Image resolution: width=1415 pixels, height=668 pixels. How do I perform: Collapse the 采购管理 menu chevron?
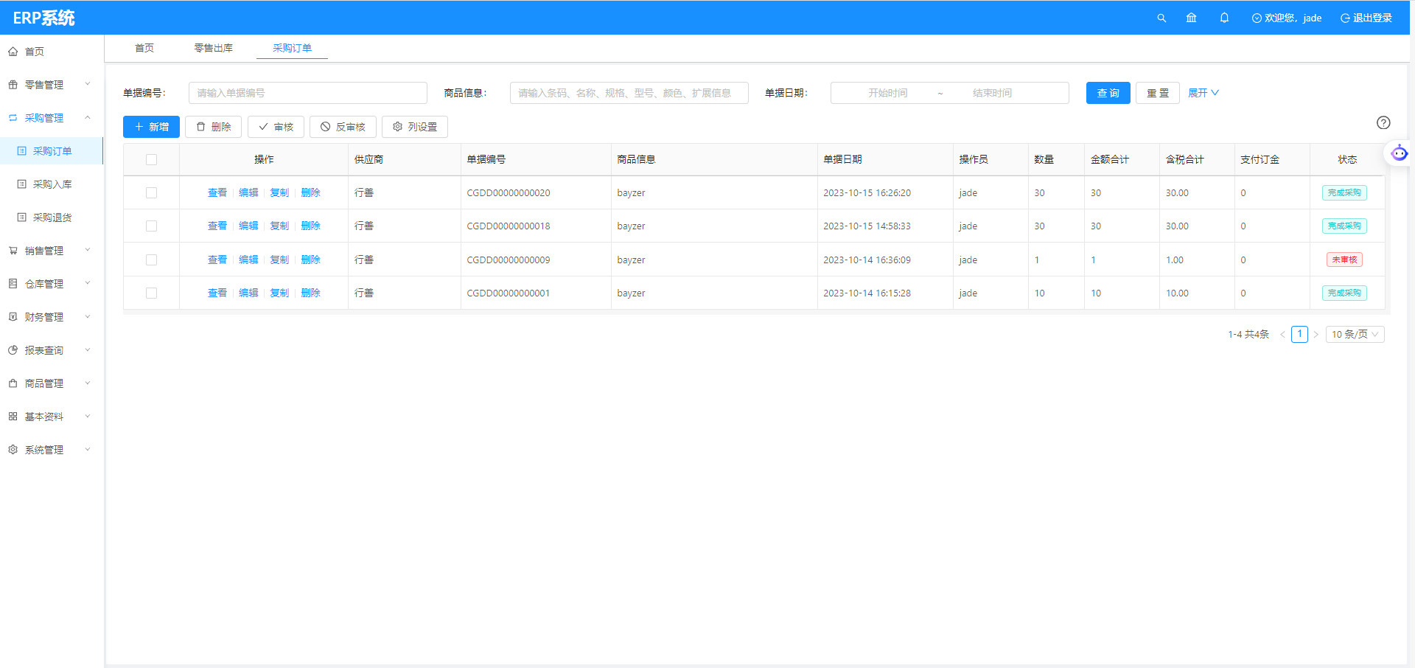click(x=88, y=117)
